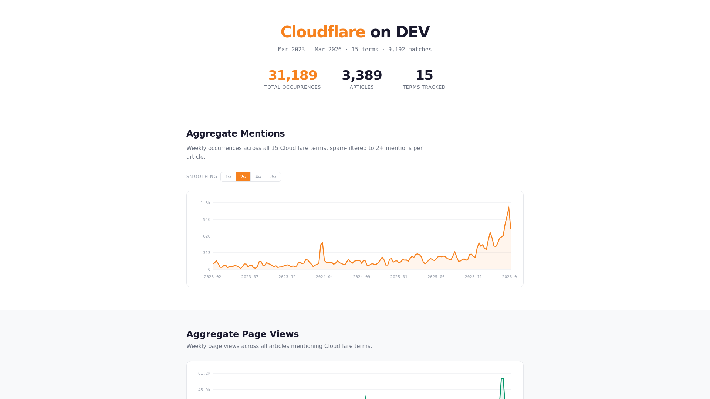Click the 31,189 total occurrences figure
The image size is (710, 399).
(x=293, y=75)
